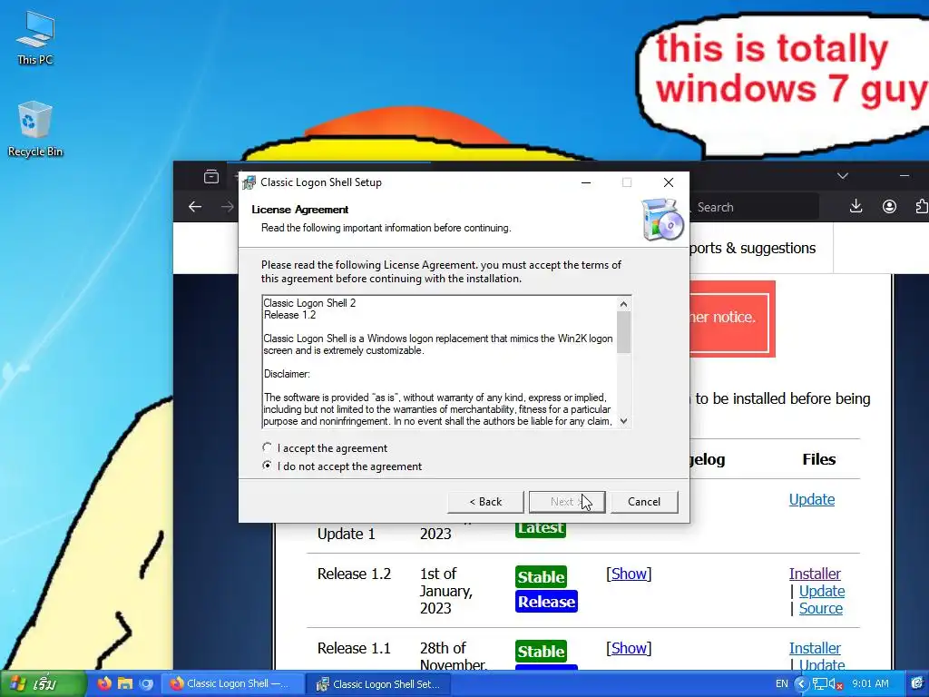929x697 pixels.
Task: Click the Release badge for Release 1.2
Action: (x=546, y=602)
